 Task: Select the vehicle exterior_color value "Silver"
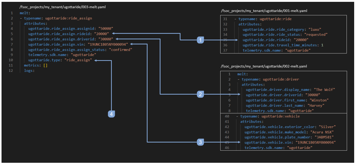click(327, 127)
